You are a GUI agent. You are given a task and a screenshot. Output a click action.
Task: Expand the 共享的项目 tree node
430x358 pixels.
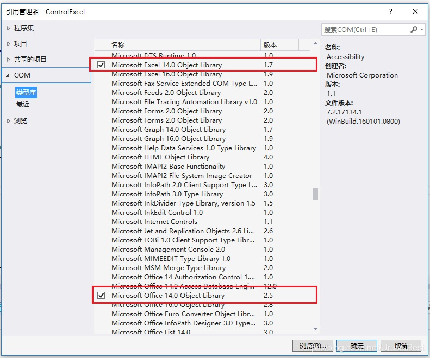click(8, 59)
